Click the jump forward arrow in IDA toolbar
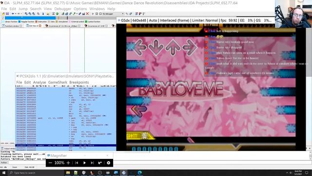This screenshot has width=312, height=176. click(x=19, y=14)
